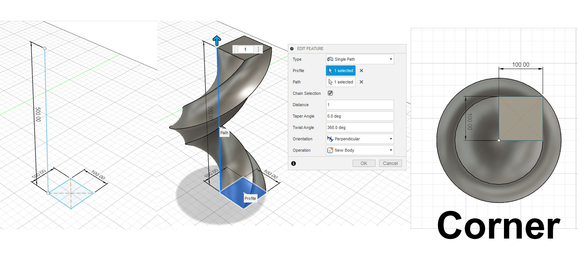Clear the Profile selection with the X
Image resolution: width=584 pixels, height=256 pixels.
point(361,71)
